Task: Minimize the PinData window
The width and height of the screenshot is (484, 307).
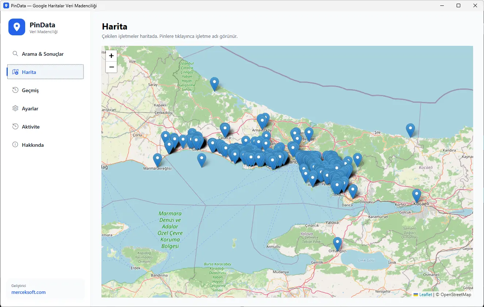Action: [442, 5]
